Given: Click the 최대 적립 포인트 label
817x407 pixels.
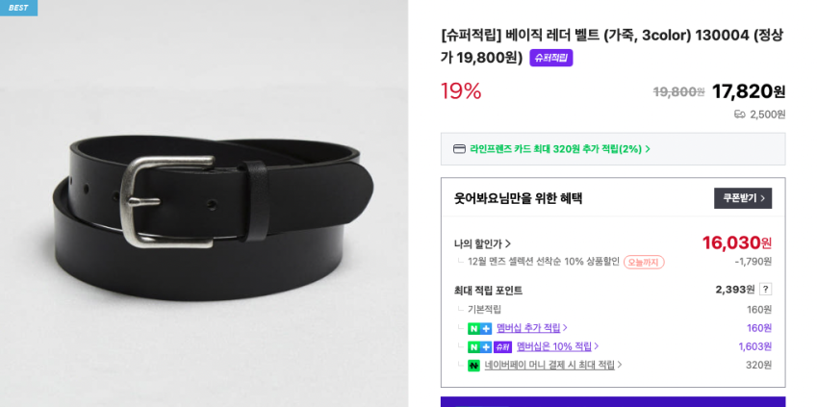Looking at the screenshot, I should coord(488,291).
